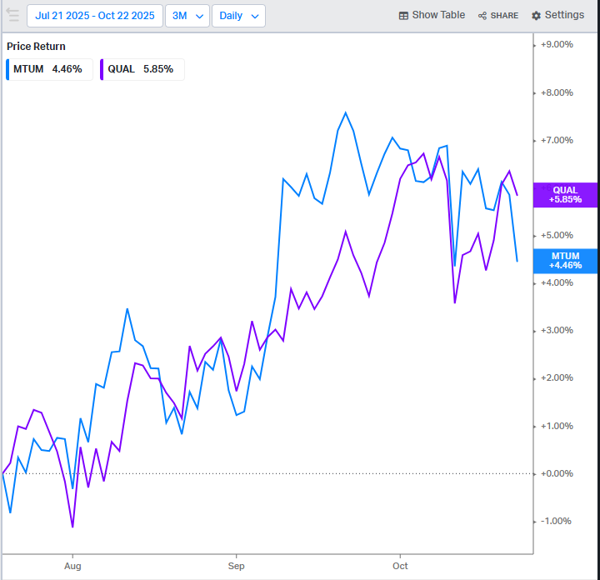This screenshot has height=580, width=600.
Task: Click the +9.00% label on the y-axis
Action: [557, 44]
